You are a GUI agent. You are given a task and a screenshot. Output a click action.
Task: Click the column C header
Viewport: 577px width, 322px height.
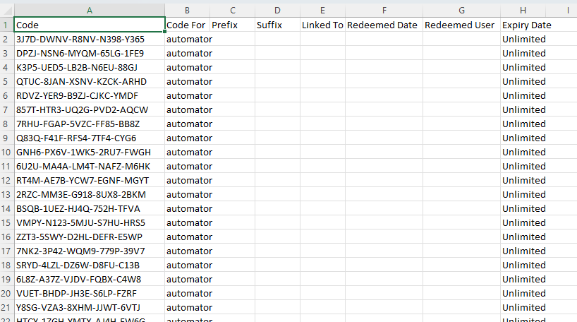point(232,10)
